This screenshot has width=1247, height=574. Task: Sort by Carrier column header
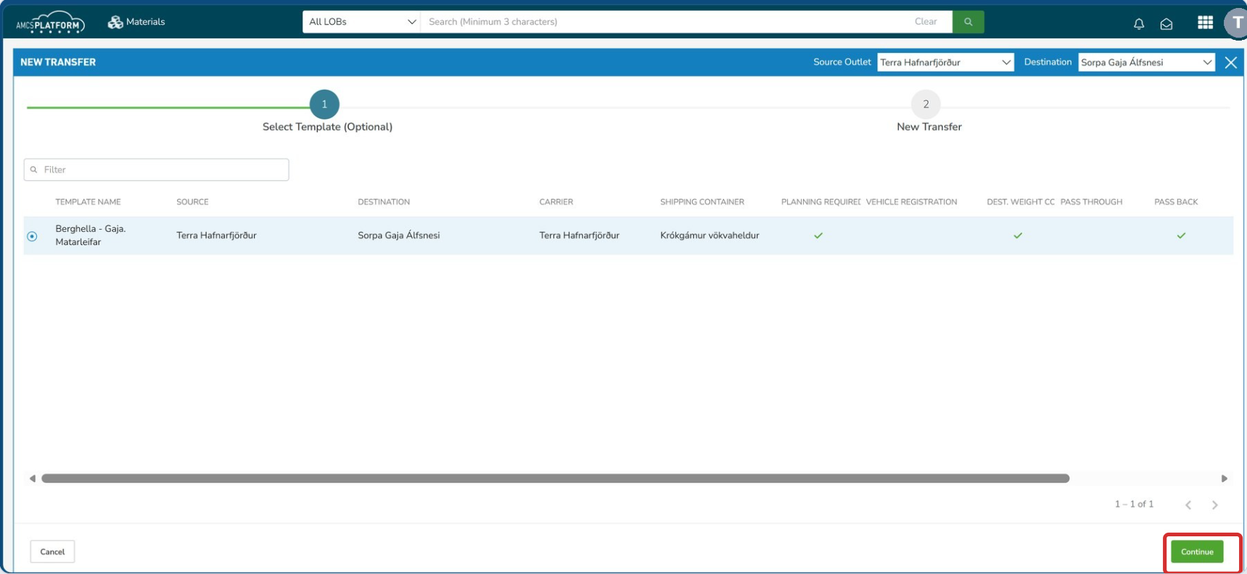(556, 202)
